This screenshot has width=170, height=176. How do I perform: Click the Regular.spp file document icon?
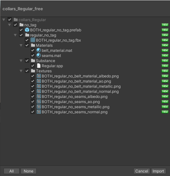coord(39,66)
